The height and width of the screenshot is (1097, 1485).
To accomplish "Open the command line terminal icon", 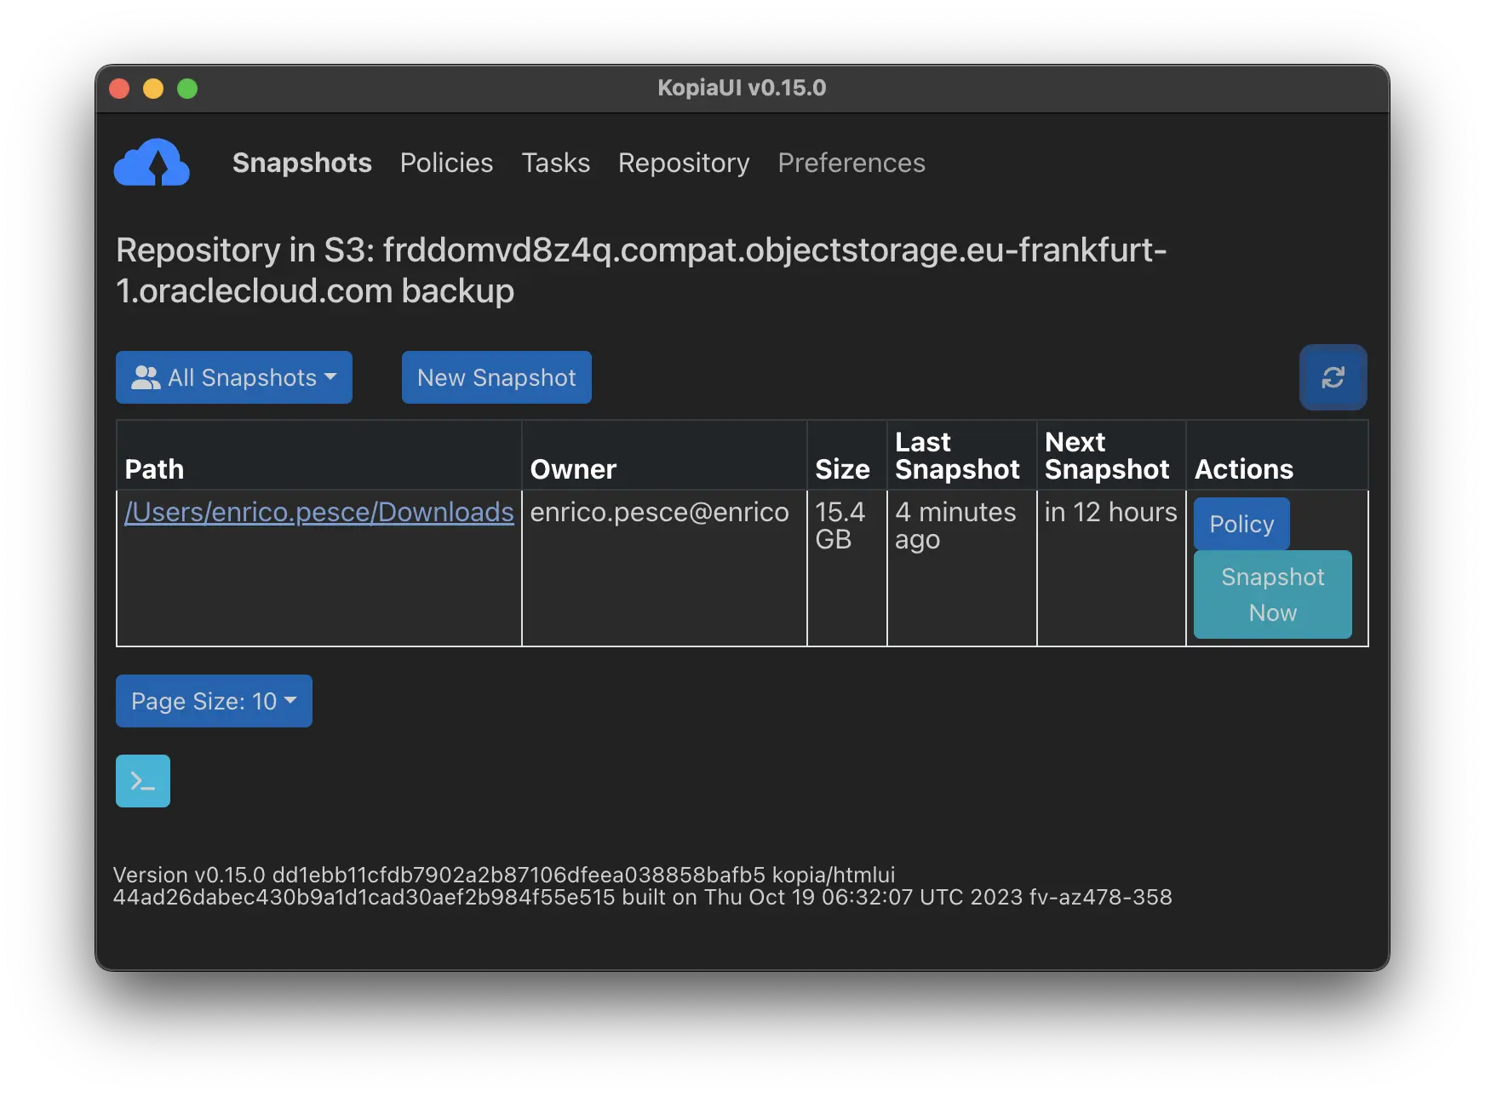I will click(x=143, y=781).
